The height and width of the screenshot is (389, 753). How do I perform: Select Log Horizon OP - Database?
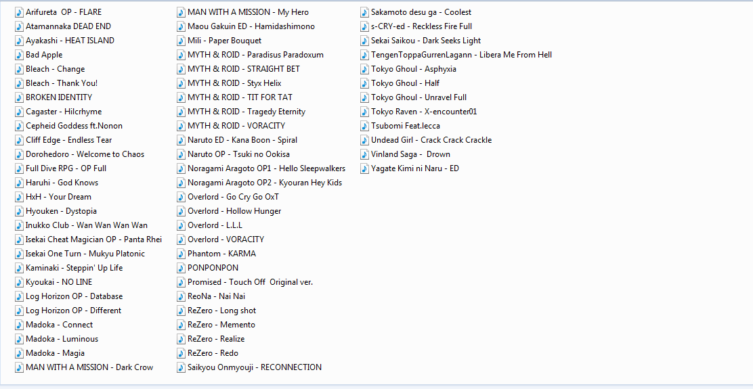[x=74, y=296]
